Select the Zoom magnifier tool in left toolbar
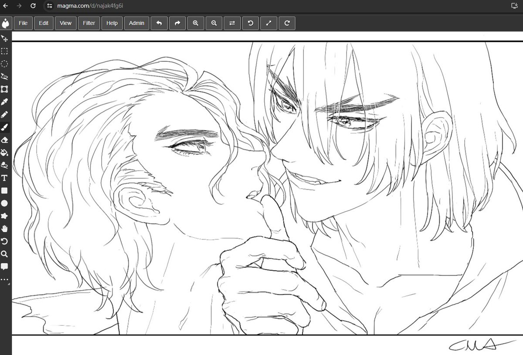This screenshot has width=523, height=355. (4, 254)
